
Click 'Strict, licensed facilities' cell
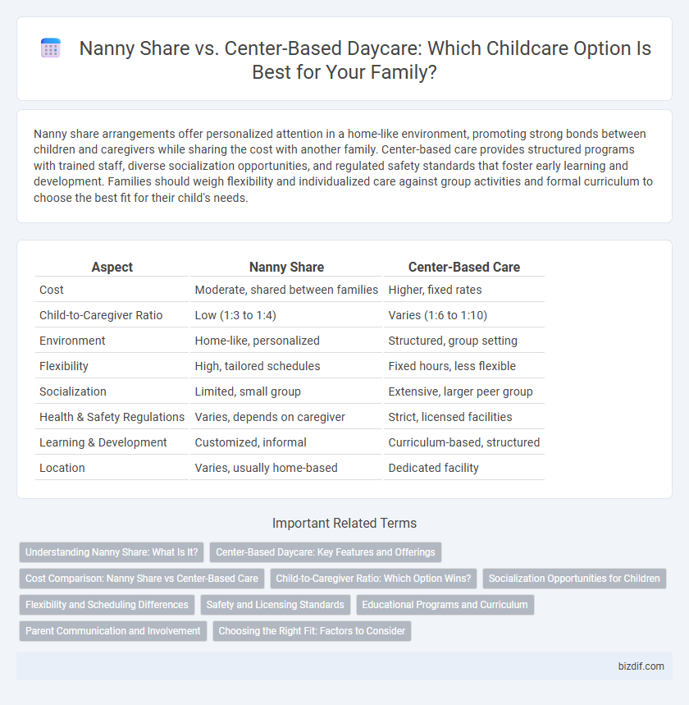(x=463, y=417)
